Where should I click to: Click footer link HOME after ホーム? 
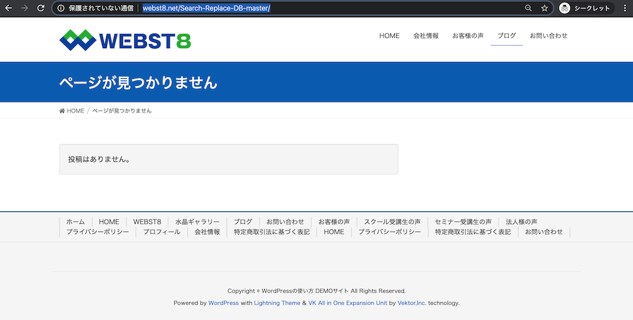tap(109, 221)
